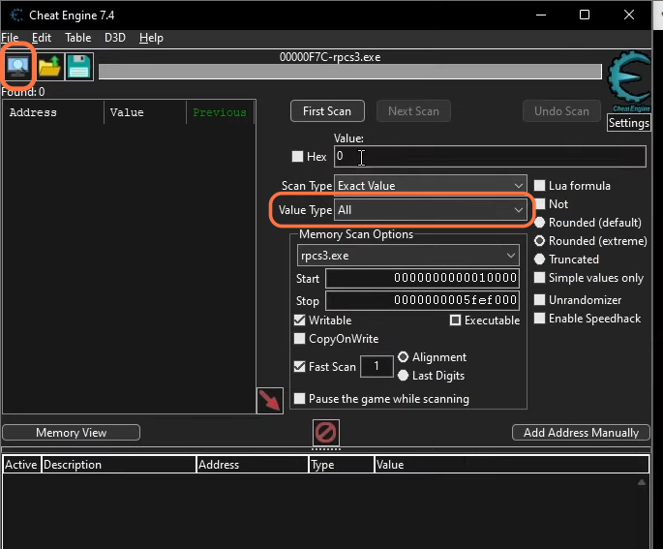Viewport: 663px width, 549px height.
Task: Click the address table scroll up arrow
Action: pos(642,482)
